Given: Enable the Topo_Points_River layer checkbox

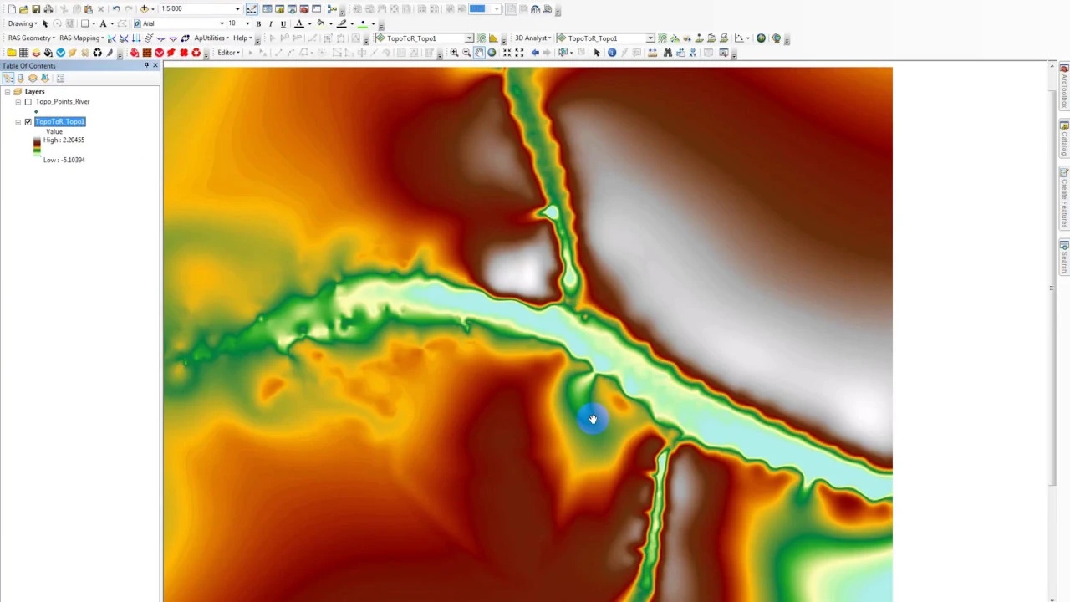Looking at the screenshot, I should pos(28,102).
